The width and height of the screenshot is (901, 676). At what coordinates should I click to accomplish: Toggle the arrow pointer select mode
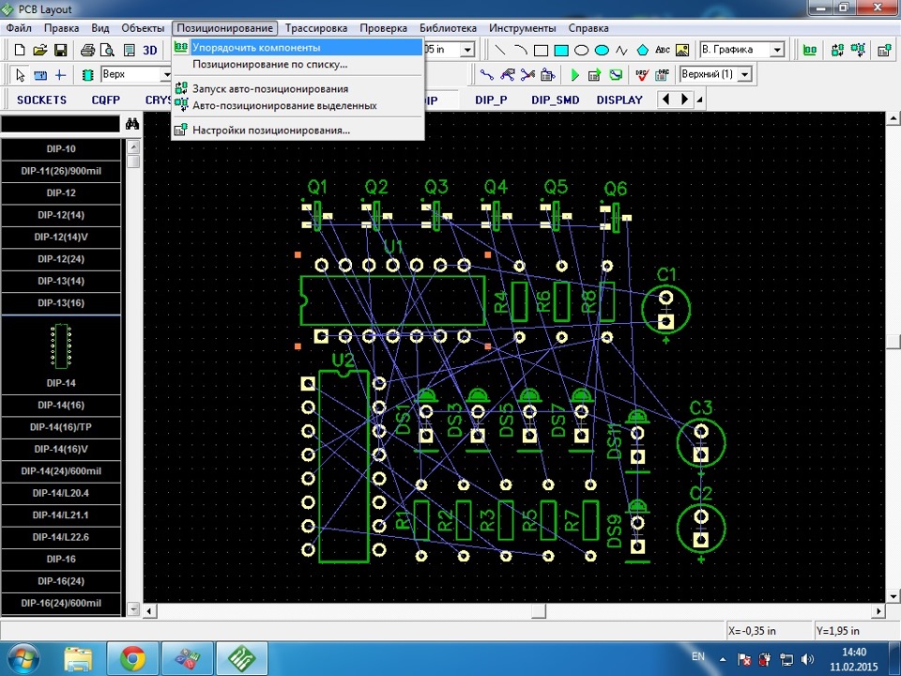pos(20,74)
